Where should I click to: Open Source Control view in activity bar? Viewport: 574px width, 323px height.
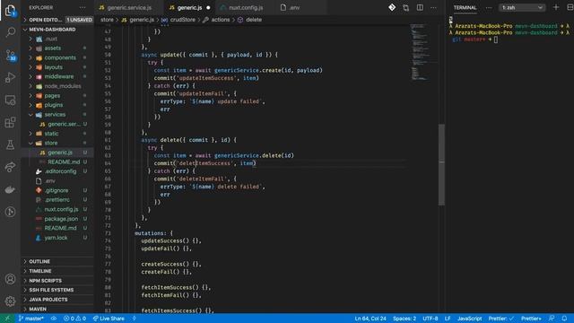click(x=10, y=56)
